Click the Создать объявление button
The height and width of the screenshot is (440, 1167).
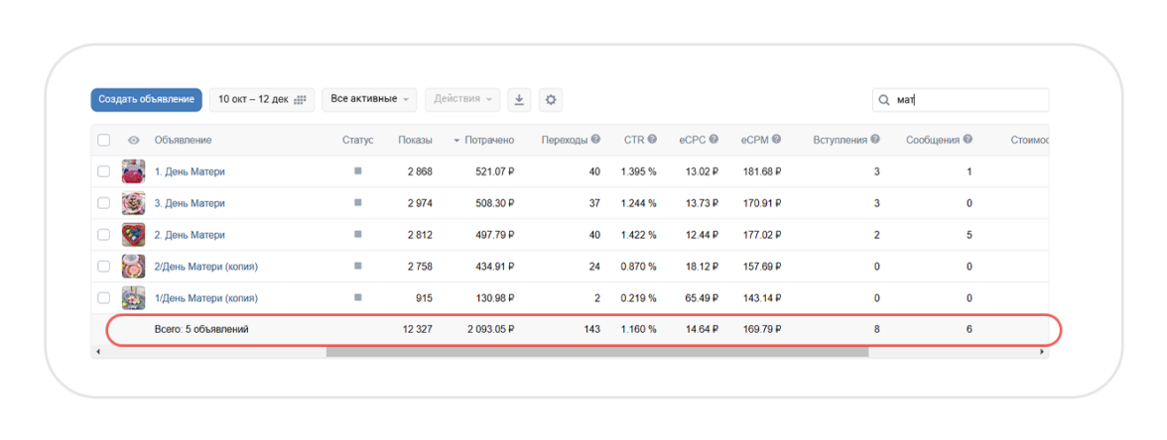click(147, 100)
